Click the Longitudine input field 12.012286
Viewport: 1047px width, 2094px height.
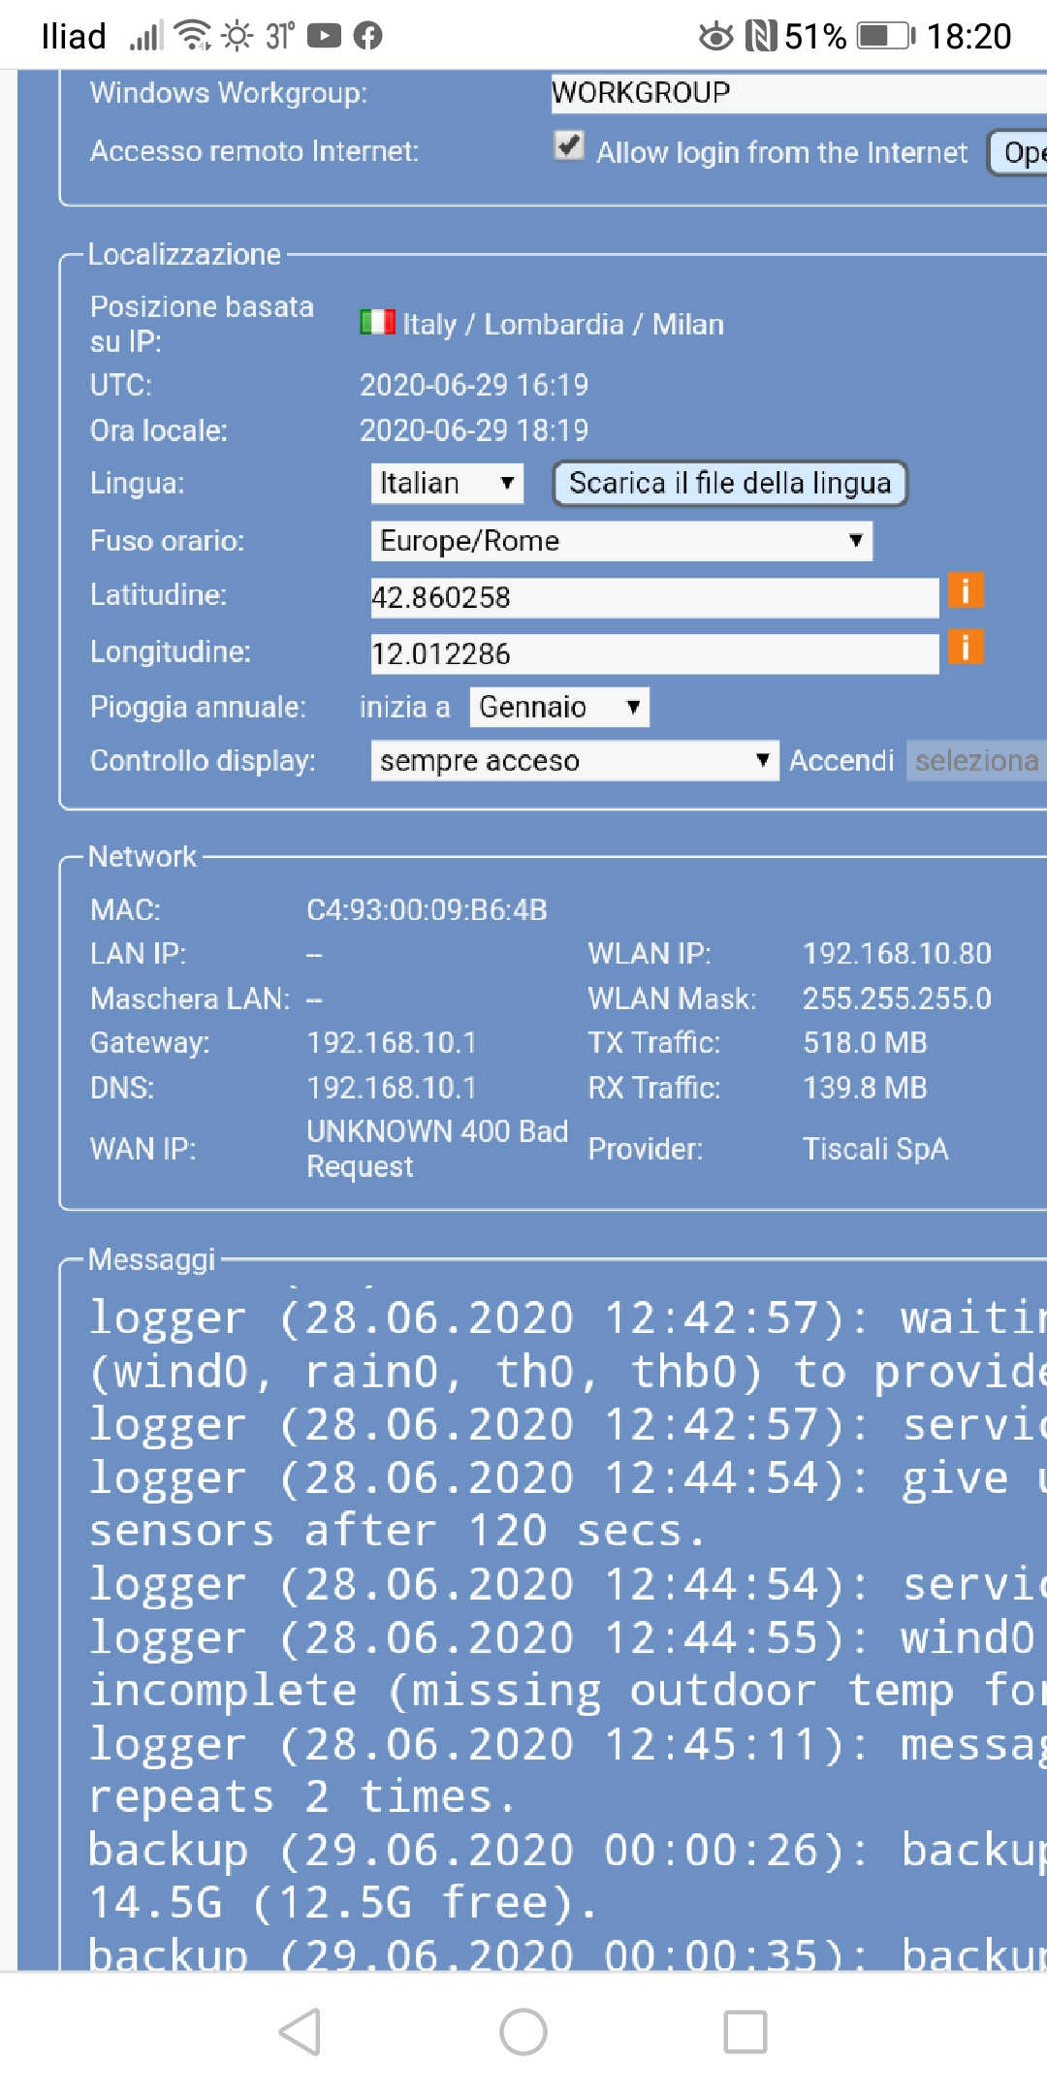[x=654, y=653]
